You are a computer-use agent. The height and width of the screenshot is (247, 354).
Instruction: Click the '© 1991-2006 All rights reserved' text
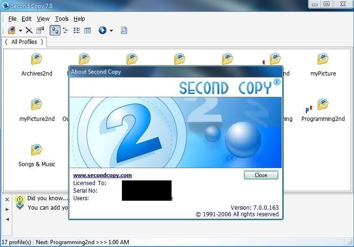coord(237,214)
